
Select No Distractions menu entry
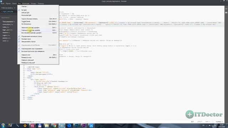coord(38,24)
